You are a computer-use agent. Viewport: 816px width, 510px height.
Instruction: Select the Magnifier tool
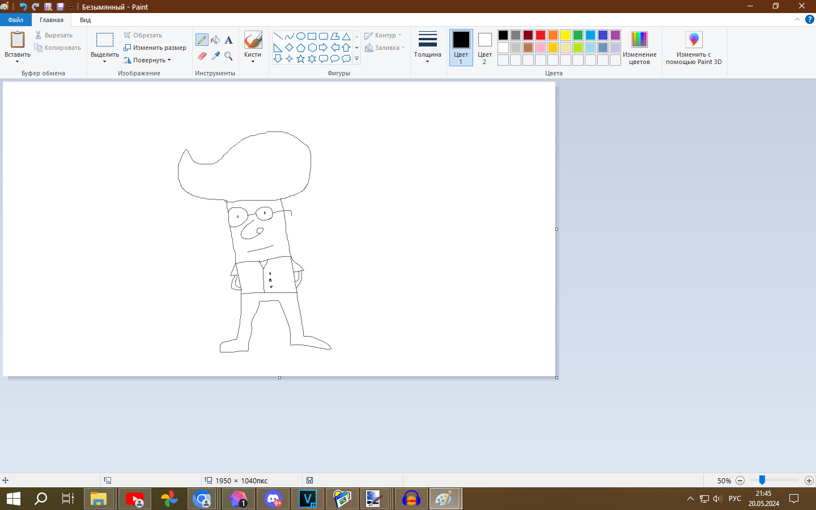(x=228, y=56)
